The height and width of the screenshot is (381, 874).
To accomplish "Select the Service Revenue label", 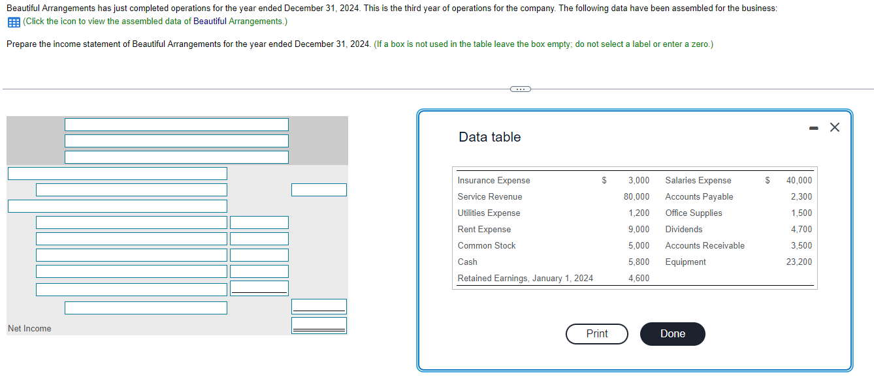I will 490,197.
